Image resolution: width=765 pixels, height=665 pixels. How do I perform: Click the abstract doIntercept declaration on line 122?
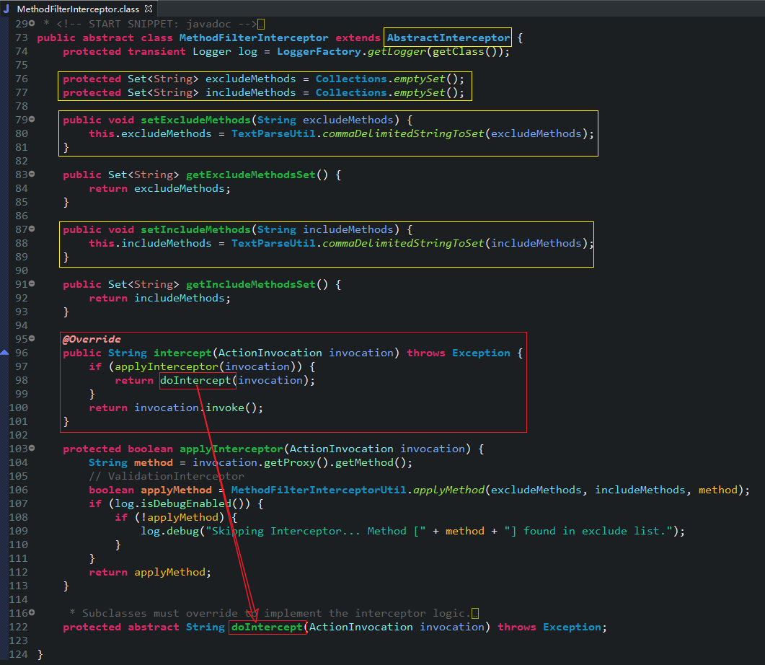pos(267,627)
